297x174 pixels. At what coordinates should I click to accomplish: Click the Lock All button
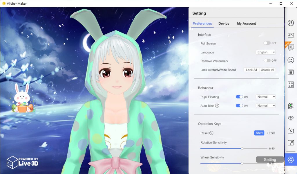point(251,70)
